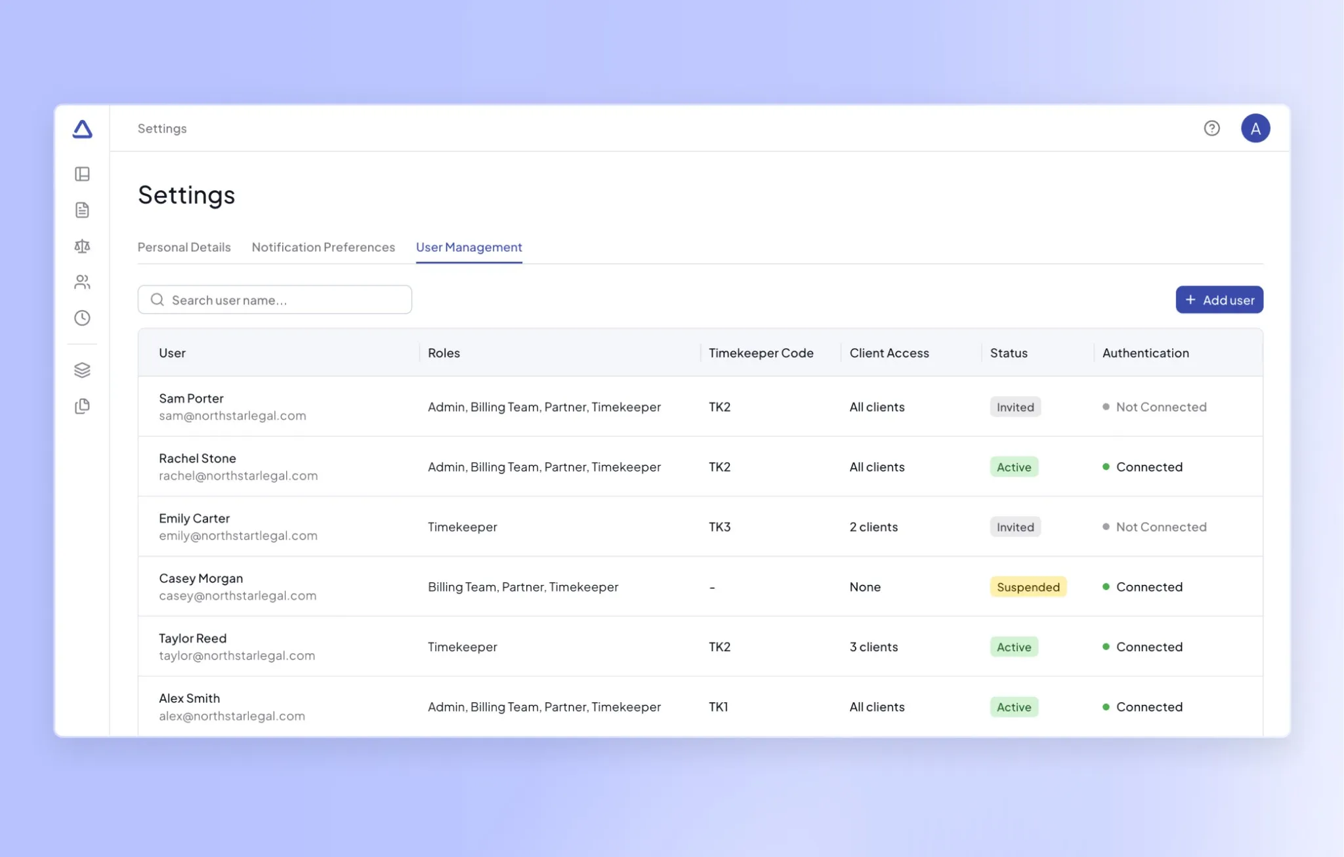Click the Invited badge for Emily Carter

pos(1015,527)
